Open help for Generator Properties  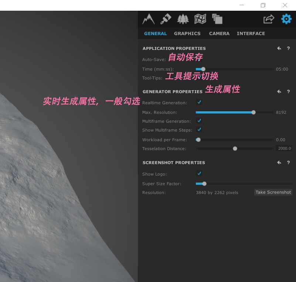pyautogui.click(x=288, y=91)
